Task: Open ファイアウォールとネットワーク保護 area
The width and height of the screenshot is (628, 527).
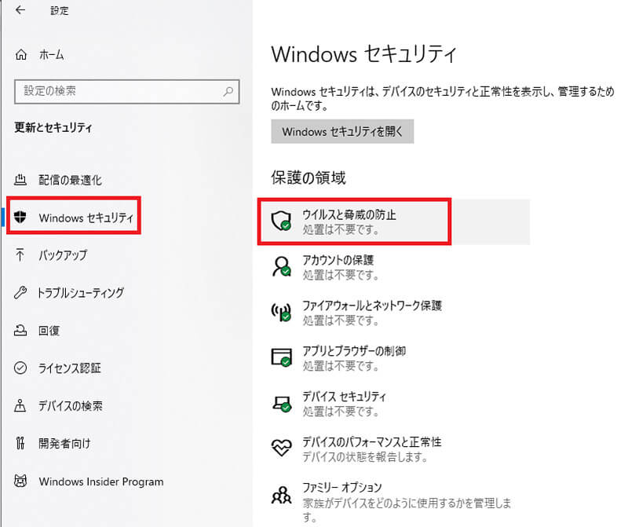Action: point(356,312)
